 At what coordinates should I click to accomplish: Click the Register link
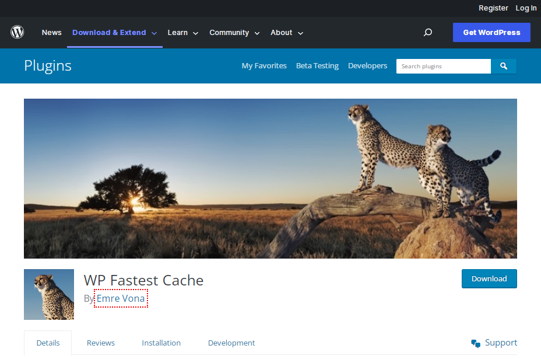493,8
